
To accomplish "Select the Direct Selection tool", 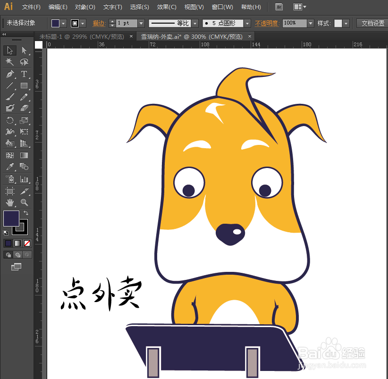I will [24, 51].
